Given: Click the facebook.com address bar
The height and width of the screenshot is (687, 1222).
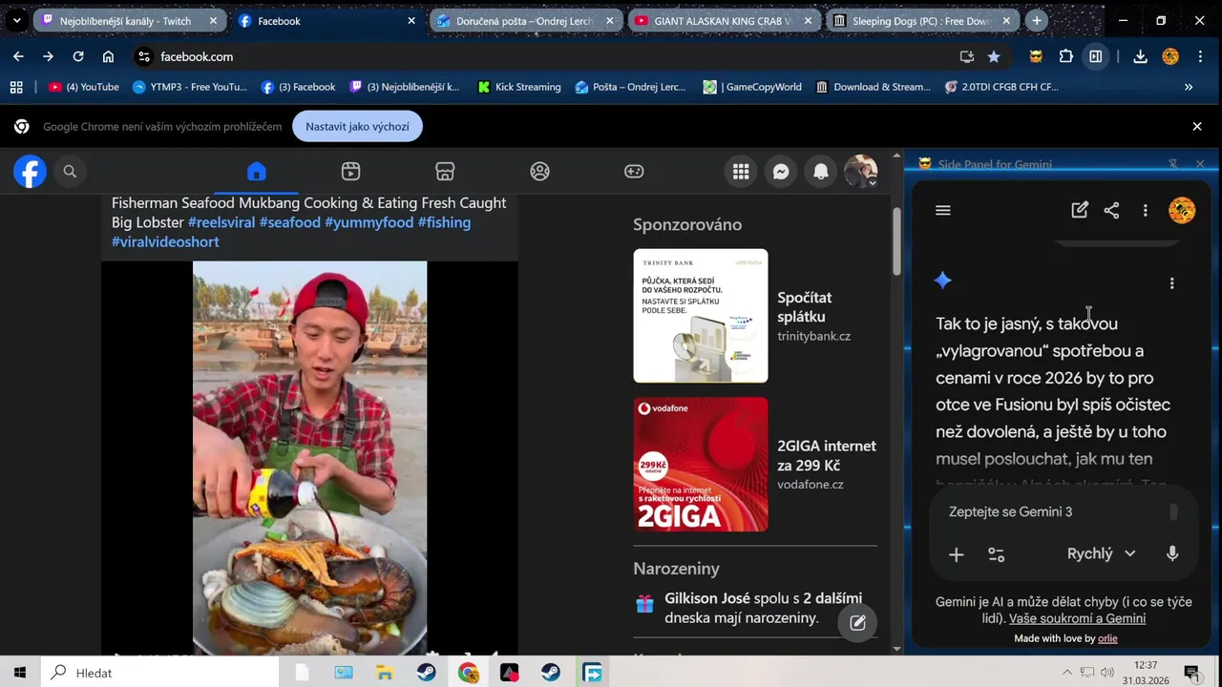Looking at the screenshot, I should pos(554,56).
